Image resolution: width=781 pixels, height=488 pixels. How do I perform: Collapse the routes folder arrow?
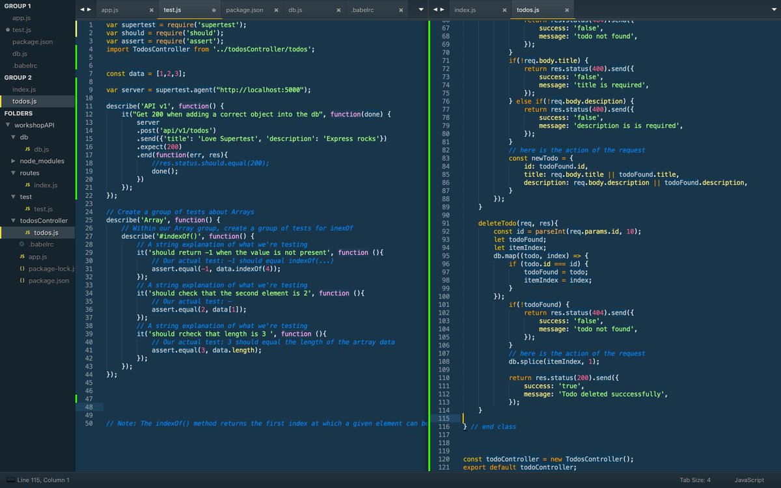click(13, 173)
